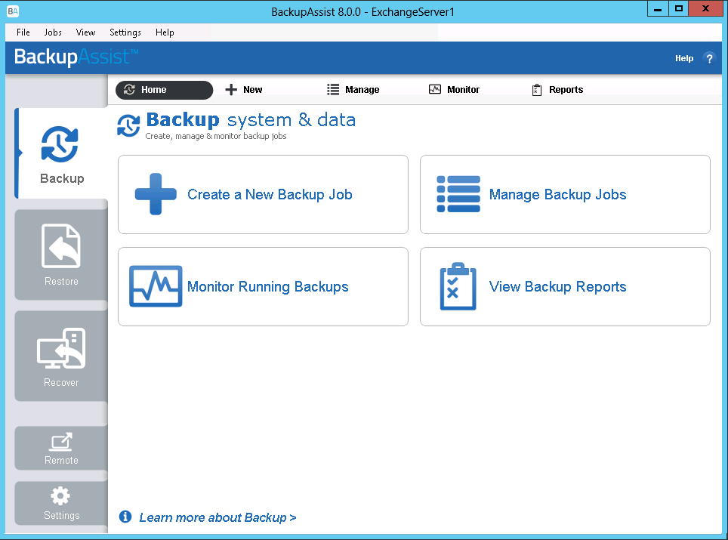Viewport: 728px width, 540px height.
Task: Click the pulse icon on Monitor tab
Action: pyautogui.click(x=434, y=89)
